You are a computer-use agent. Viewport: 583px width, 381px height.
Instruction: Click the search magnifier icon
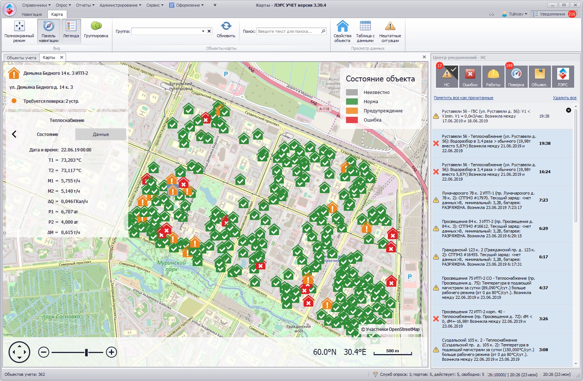[x=323, y=31]
